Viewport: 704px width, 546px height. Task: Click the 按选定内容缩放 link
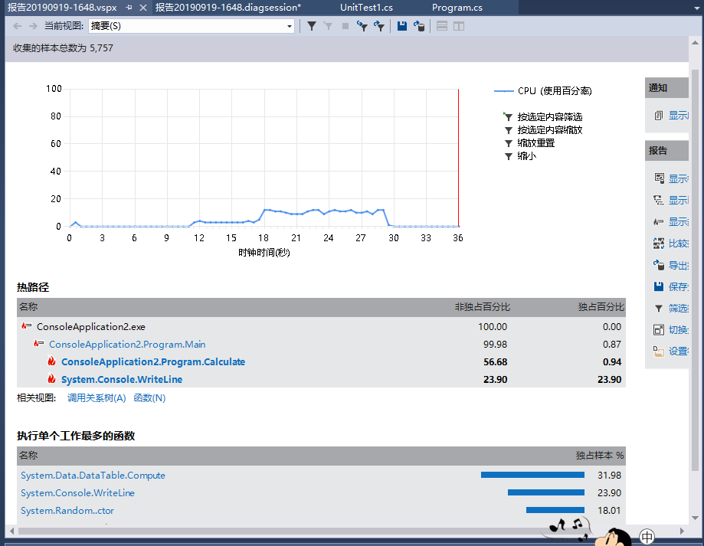[x=549, y=130]
